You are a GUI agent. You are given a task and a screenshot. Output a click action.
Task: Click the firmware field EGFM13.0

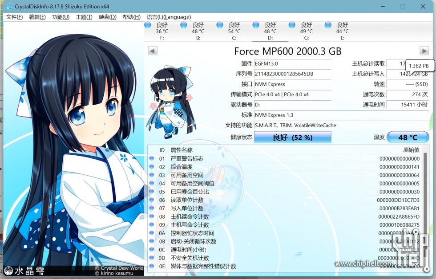click(x=293, y=63)
